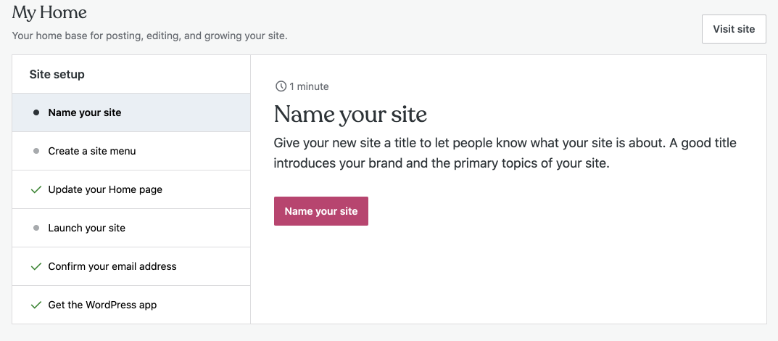The width and height of the screenshot is (778, 341).
Task: Click the clock icon beside 1 minute
Action: pos(281,86)
